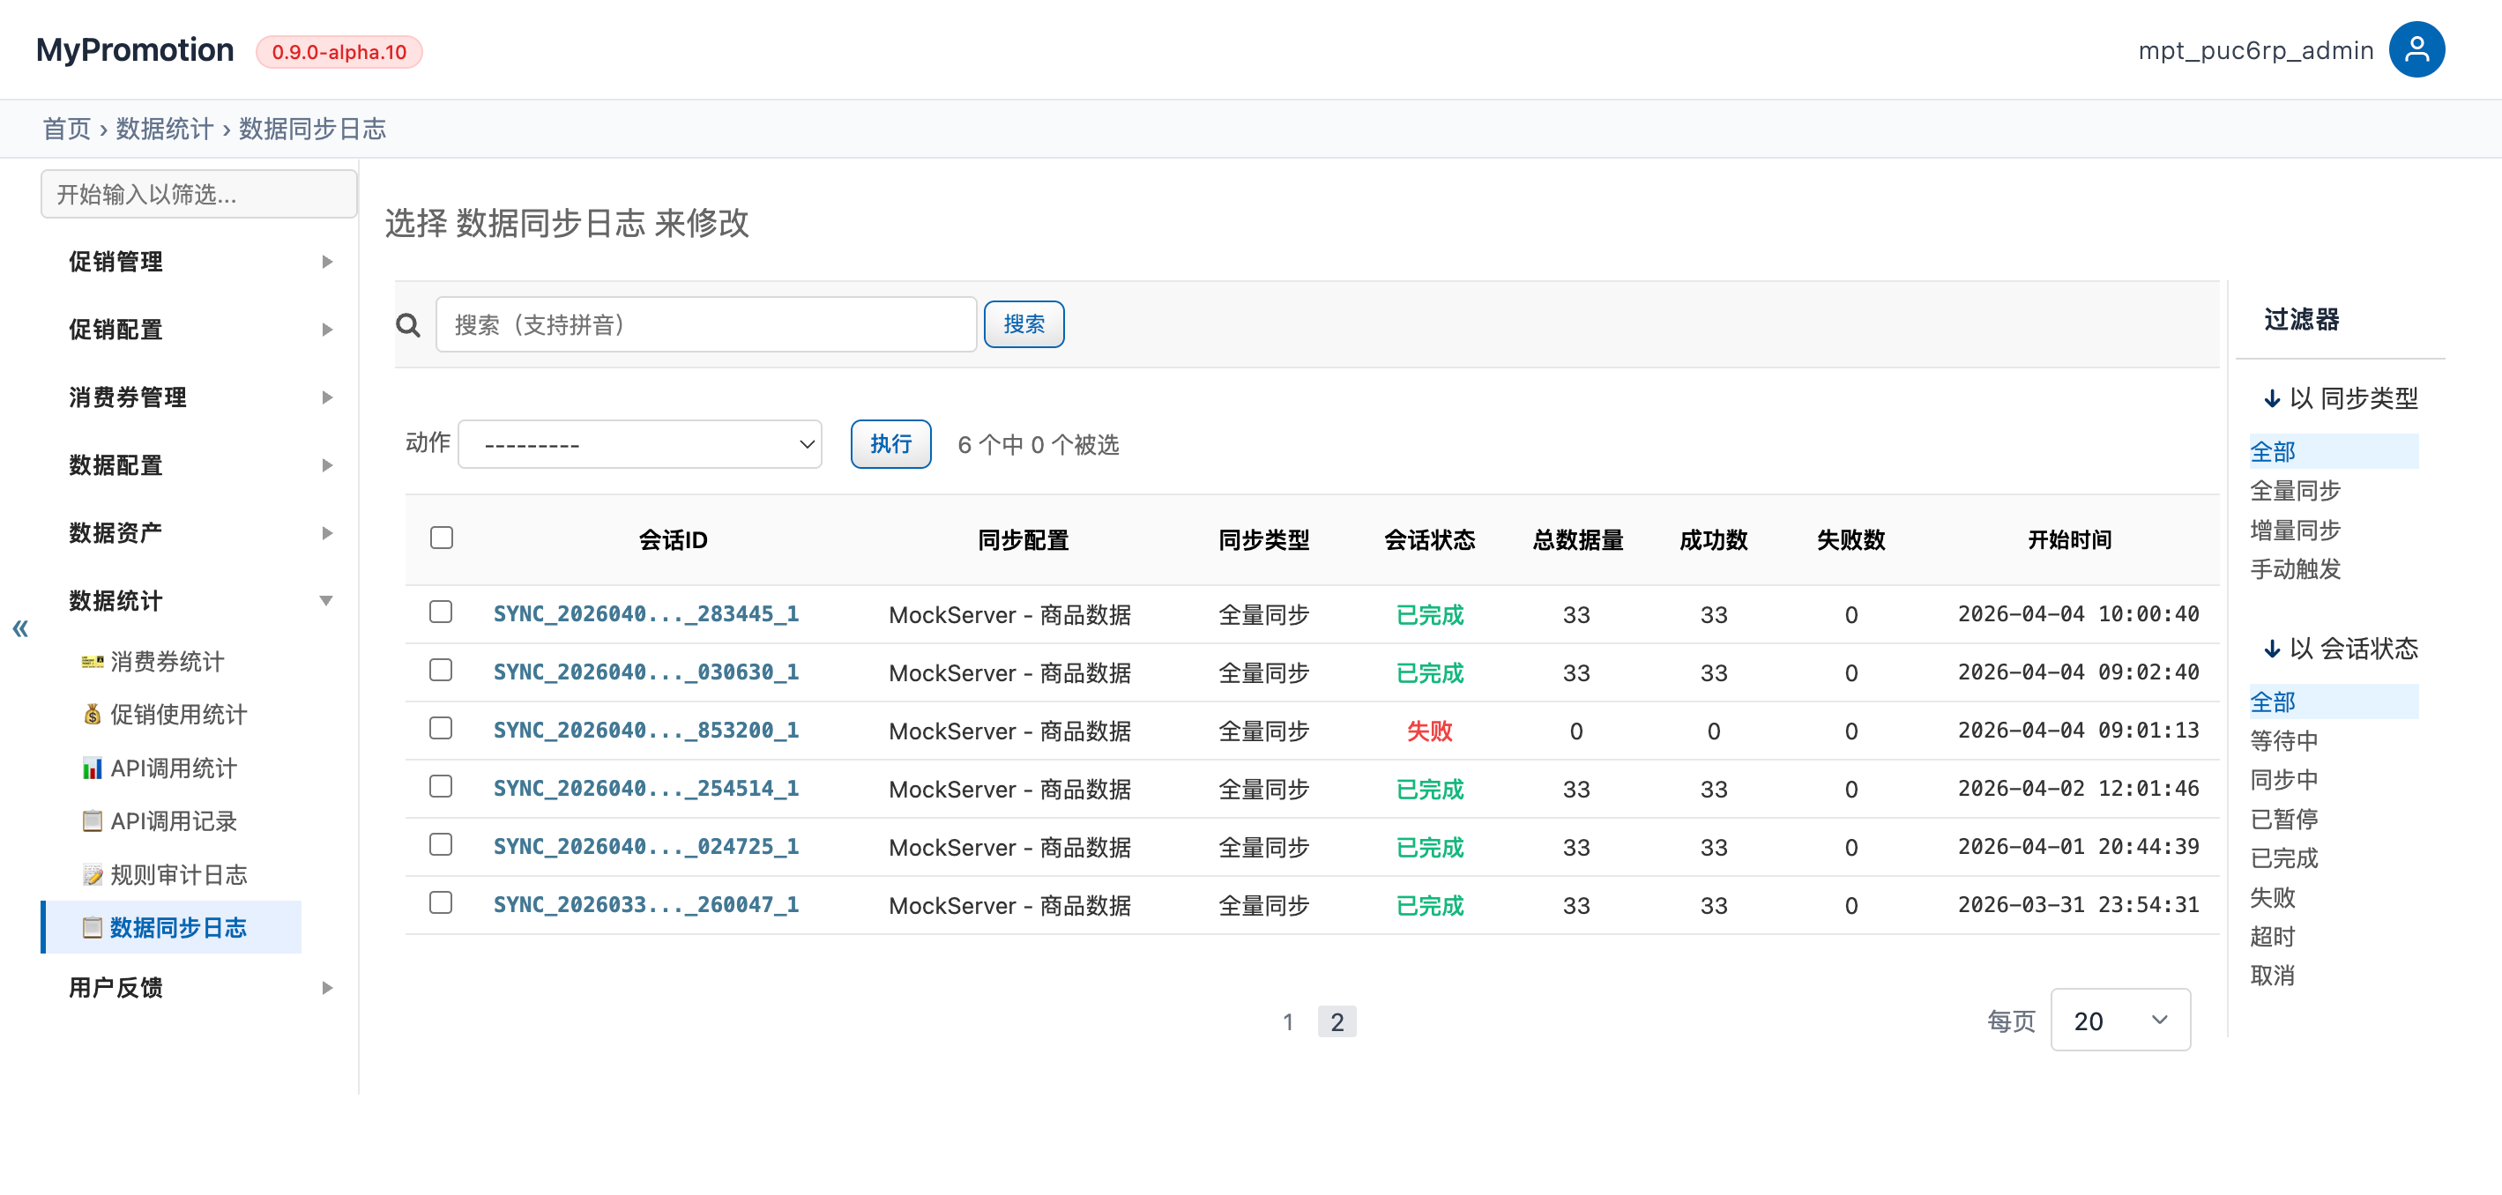This screenshot has width=2502, height=1195.
Task: Click the mpt_puc6rp_admin username
Action: [2255, 50]
